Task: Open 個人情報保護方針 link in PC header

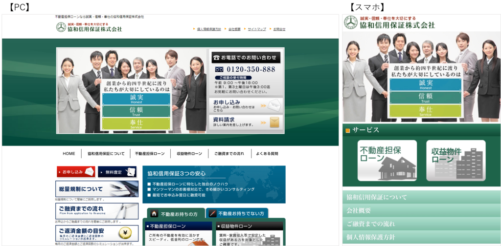Action: [x=209, y=29]
